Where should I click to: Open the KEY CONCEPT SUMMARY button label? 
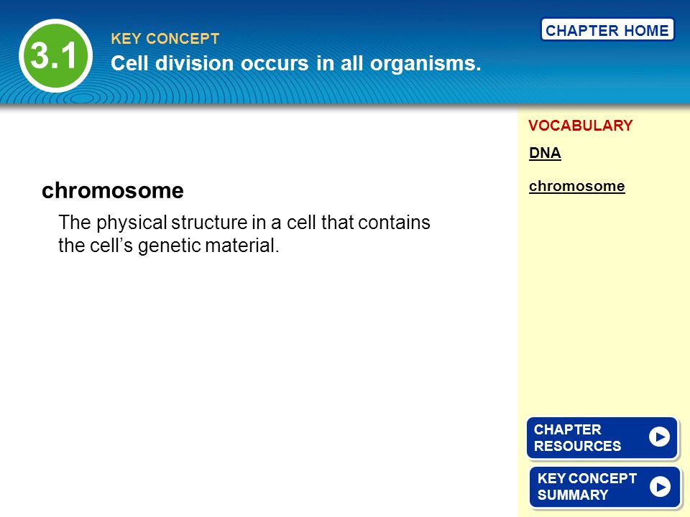coord(587,486)
